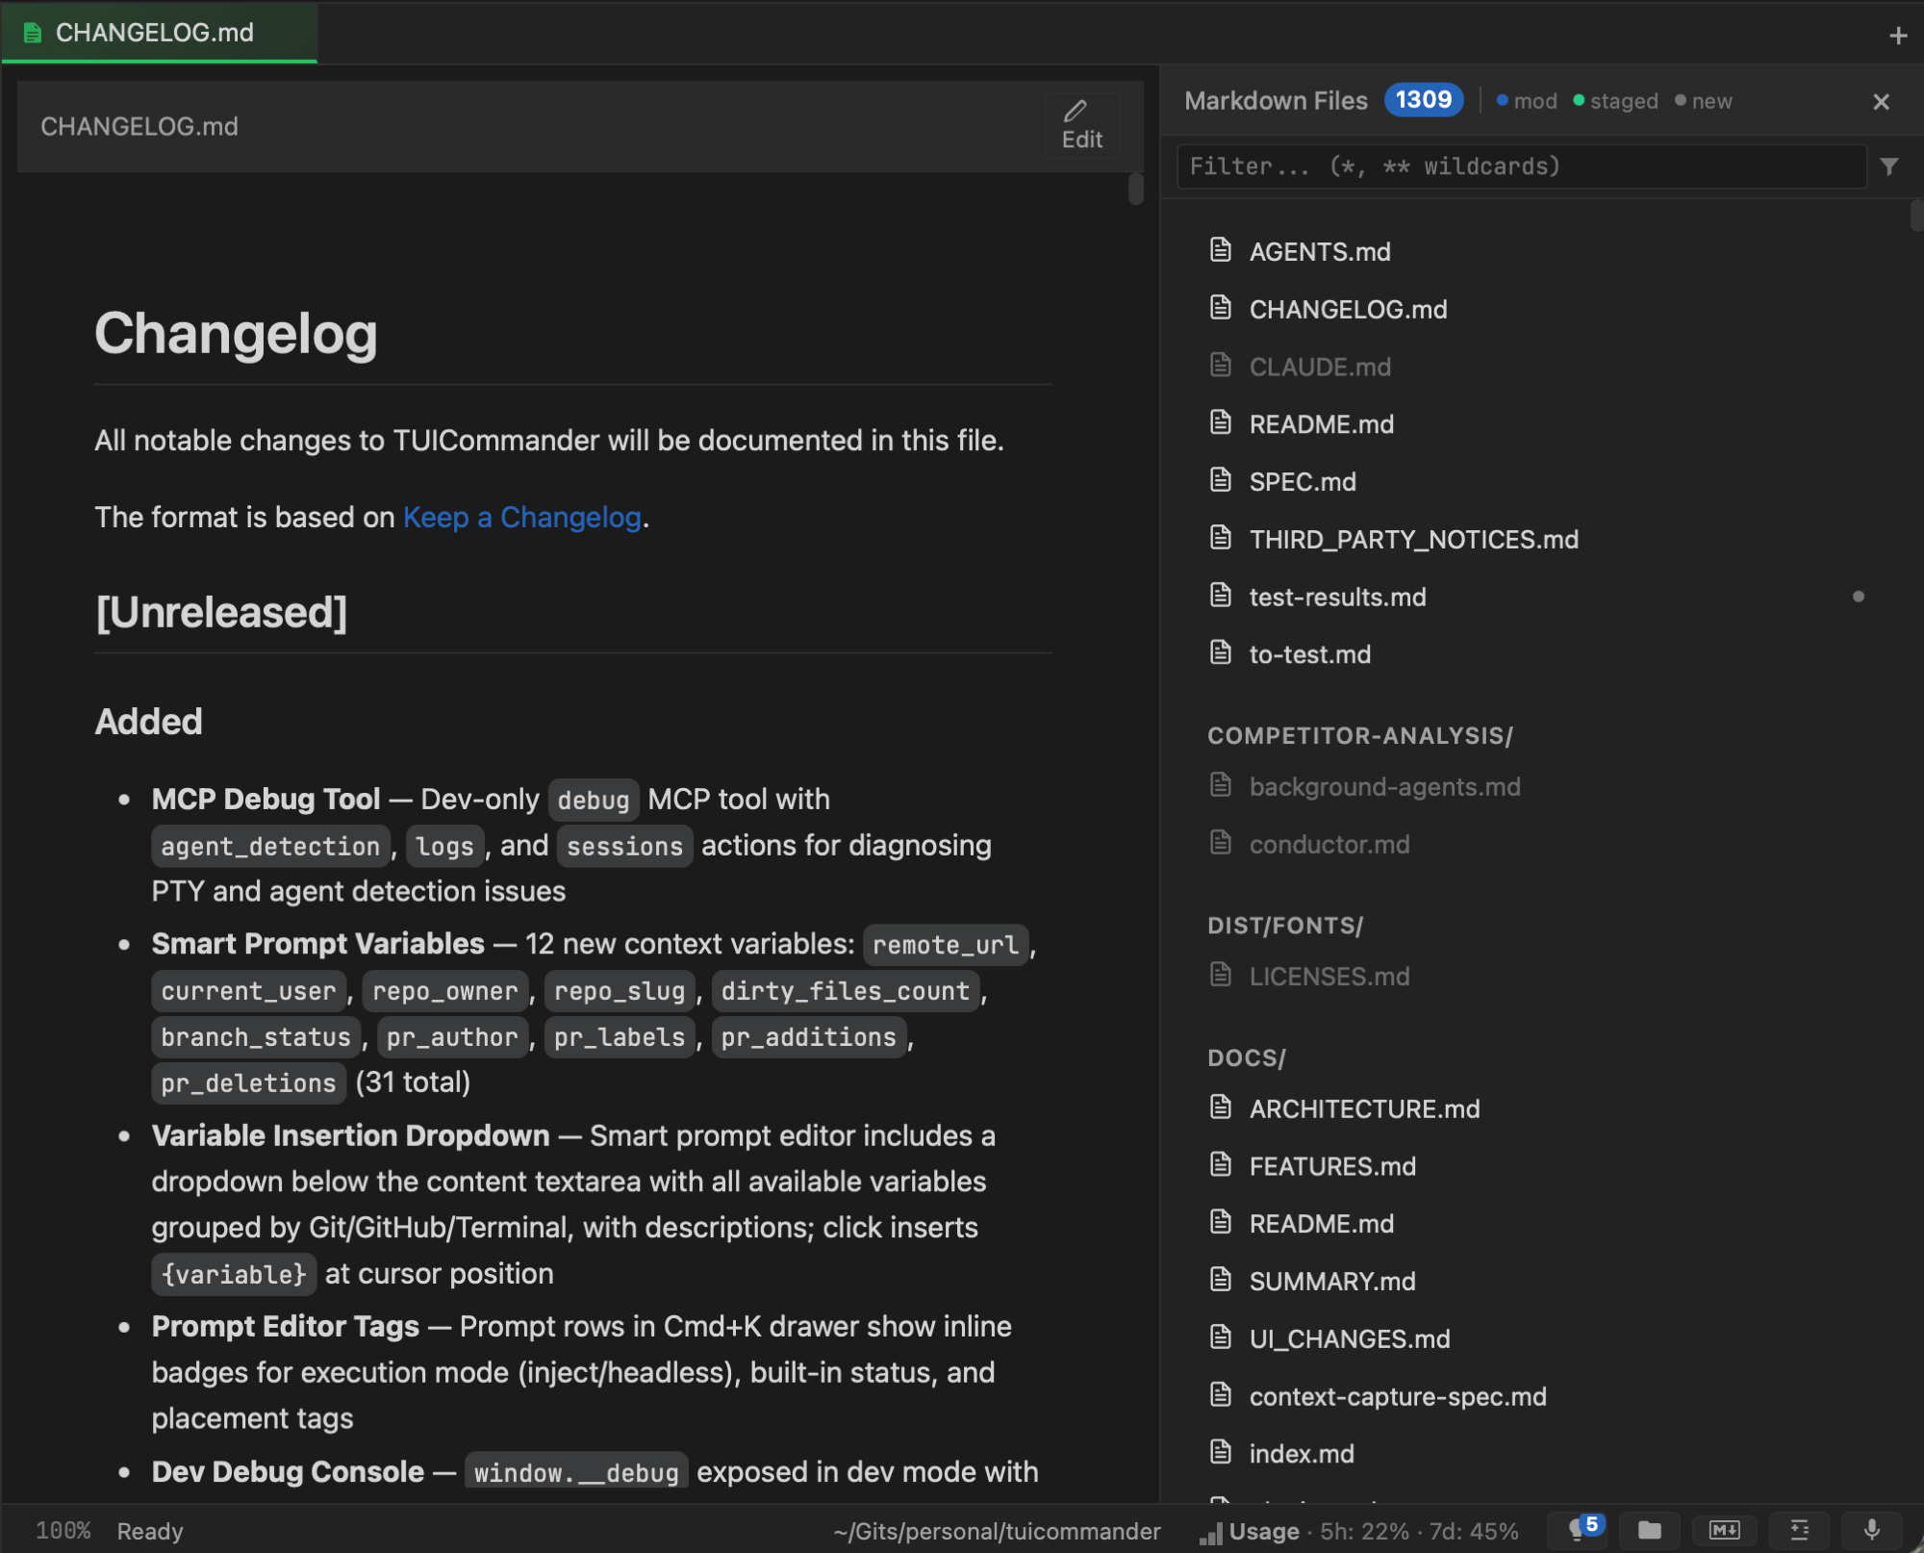This screenshot has width=1924, height=1553.
Task: Select the document icon next to AGENTS.md
Action: (1220, 250)
